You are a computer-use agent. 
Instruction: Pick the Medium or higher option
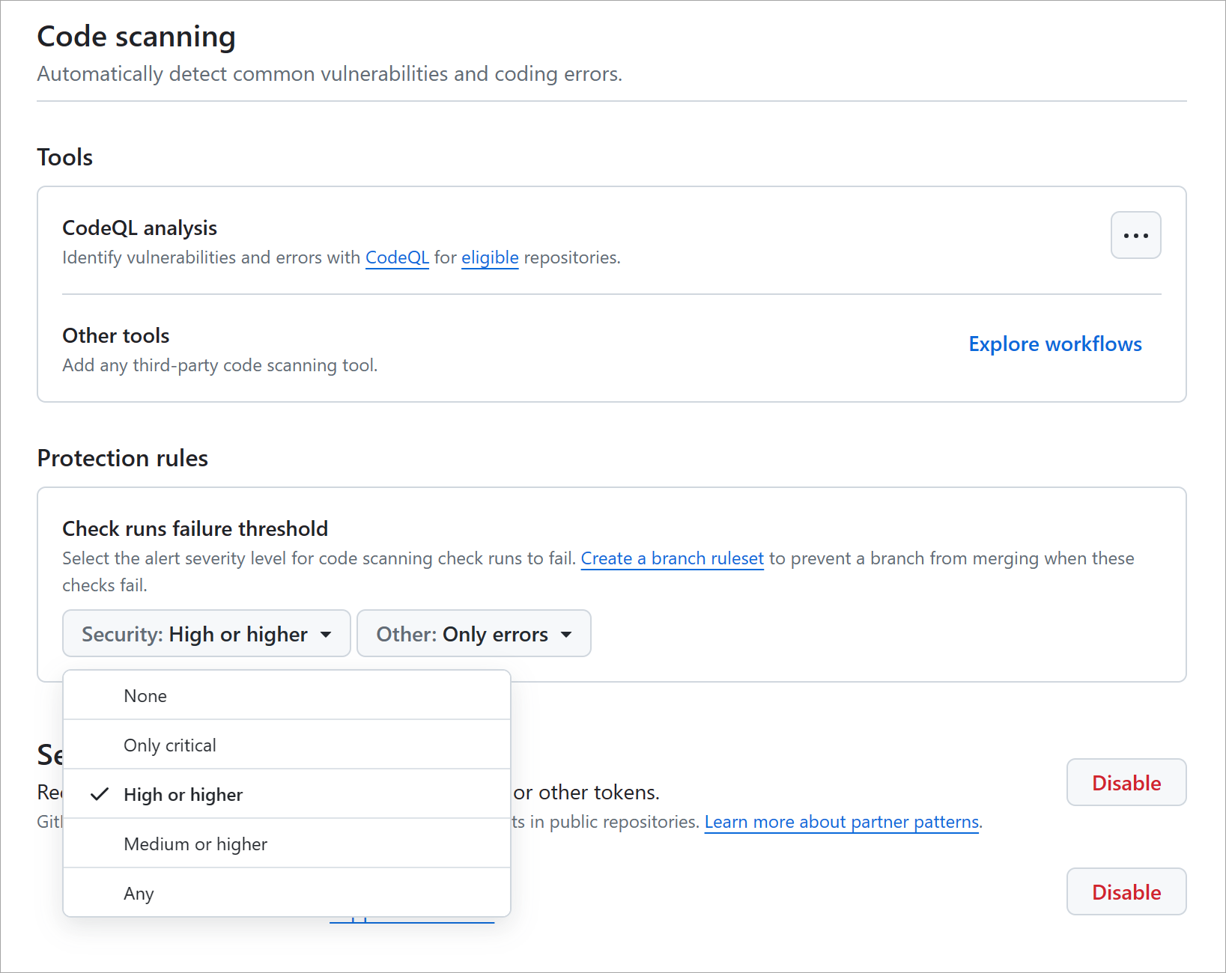[195, 844]
